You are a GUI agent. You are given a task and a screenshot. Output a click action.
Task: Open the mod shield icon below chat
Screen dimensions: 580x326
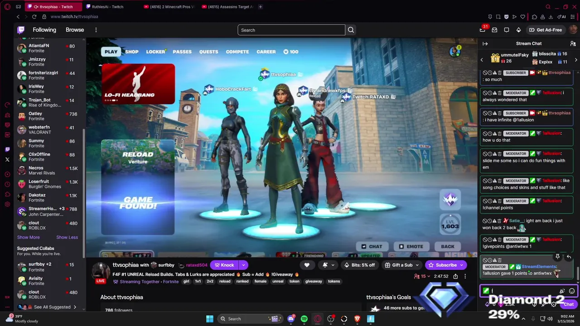click(534, 304)
